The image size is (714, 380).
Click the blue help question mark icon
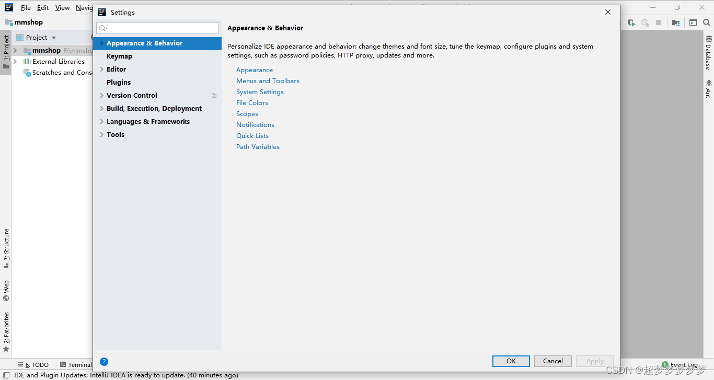click(104, 361)
